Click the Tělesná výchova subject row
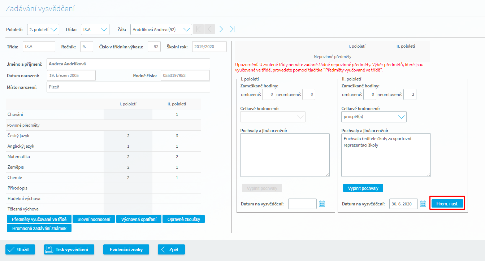 (x=104, y=209)
